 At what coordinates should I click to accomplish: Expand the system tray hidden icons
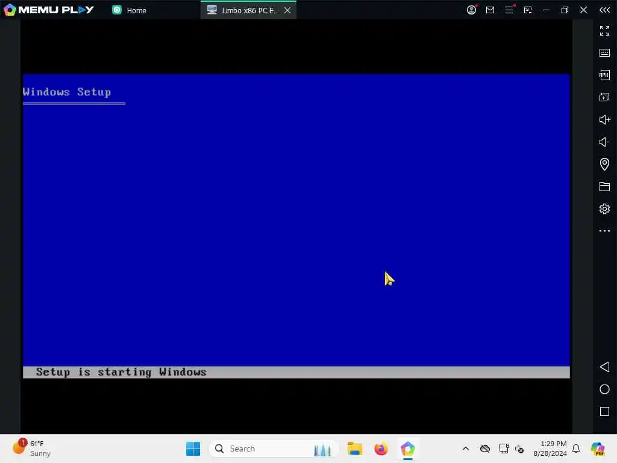coord(466,449)
